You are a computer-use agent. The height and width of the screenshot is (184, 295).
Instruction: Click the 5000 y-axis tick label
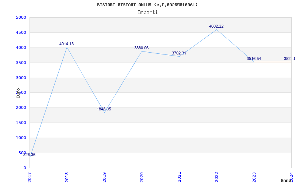21,17
